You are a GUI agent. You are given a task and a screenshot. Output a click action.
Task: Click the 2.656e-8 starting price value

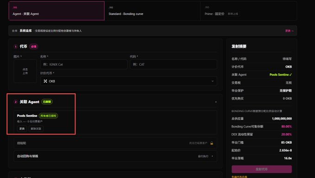point(285,150)
